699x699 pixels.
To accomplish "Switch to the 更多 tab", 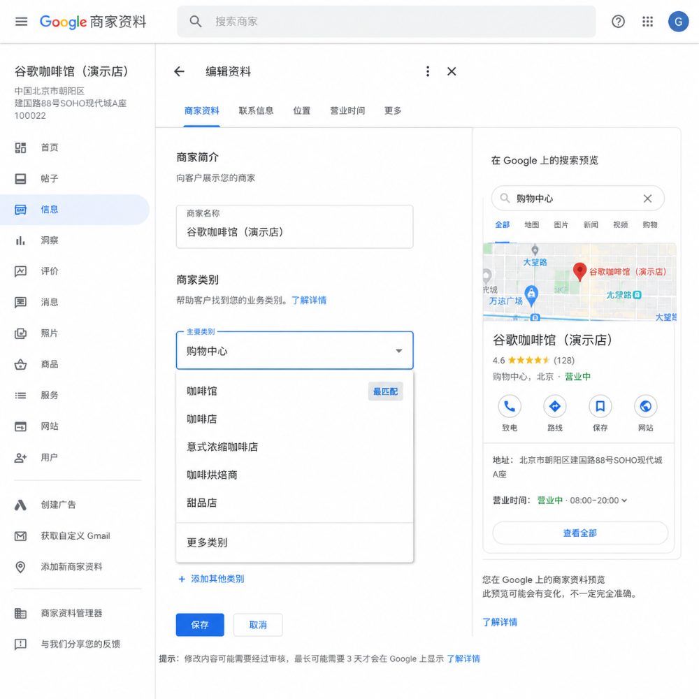I will point(393,110).
